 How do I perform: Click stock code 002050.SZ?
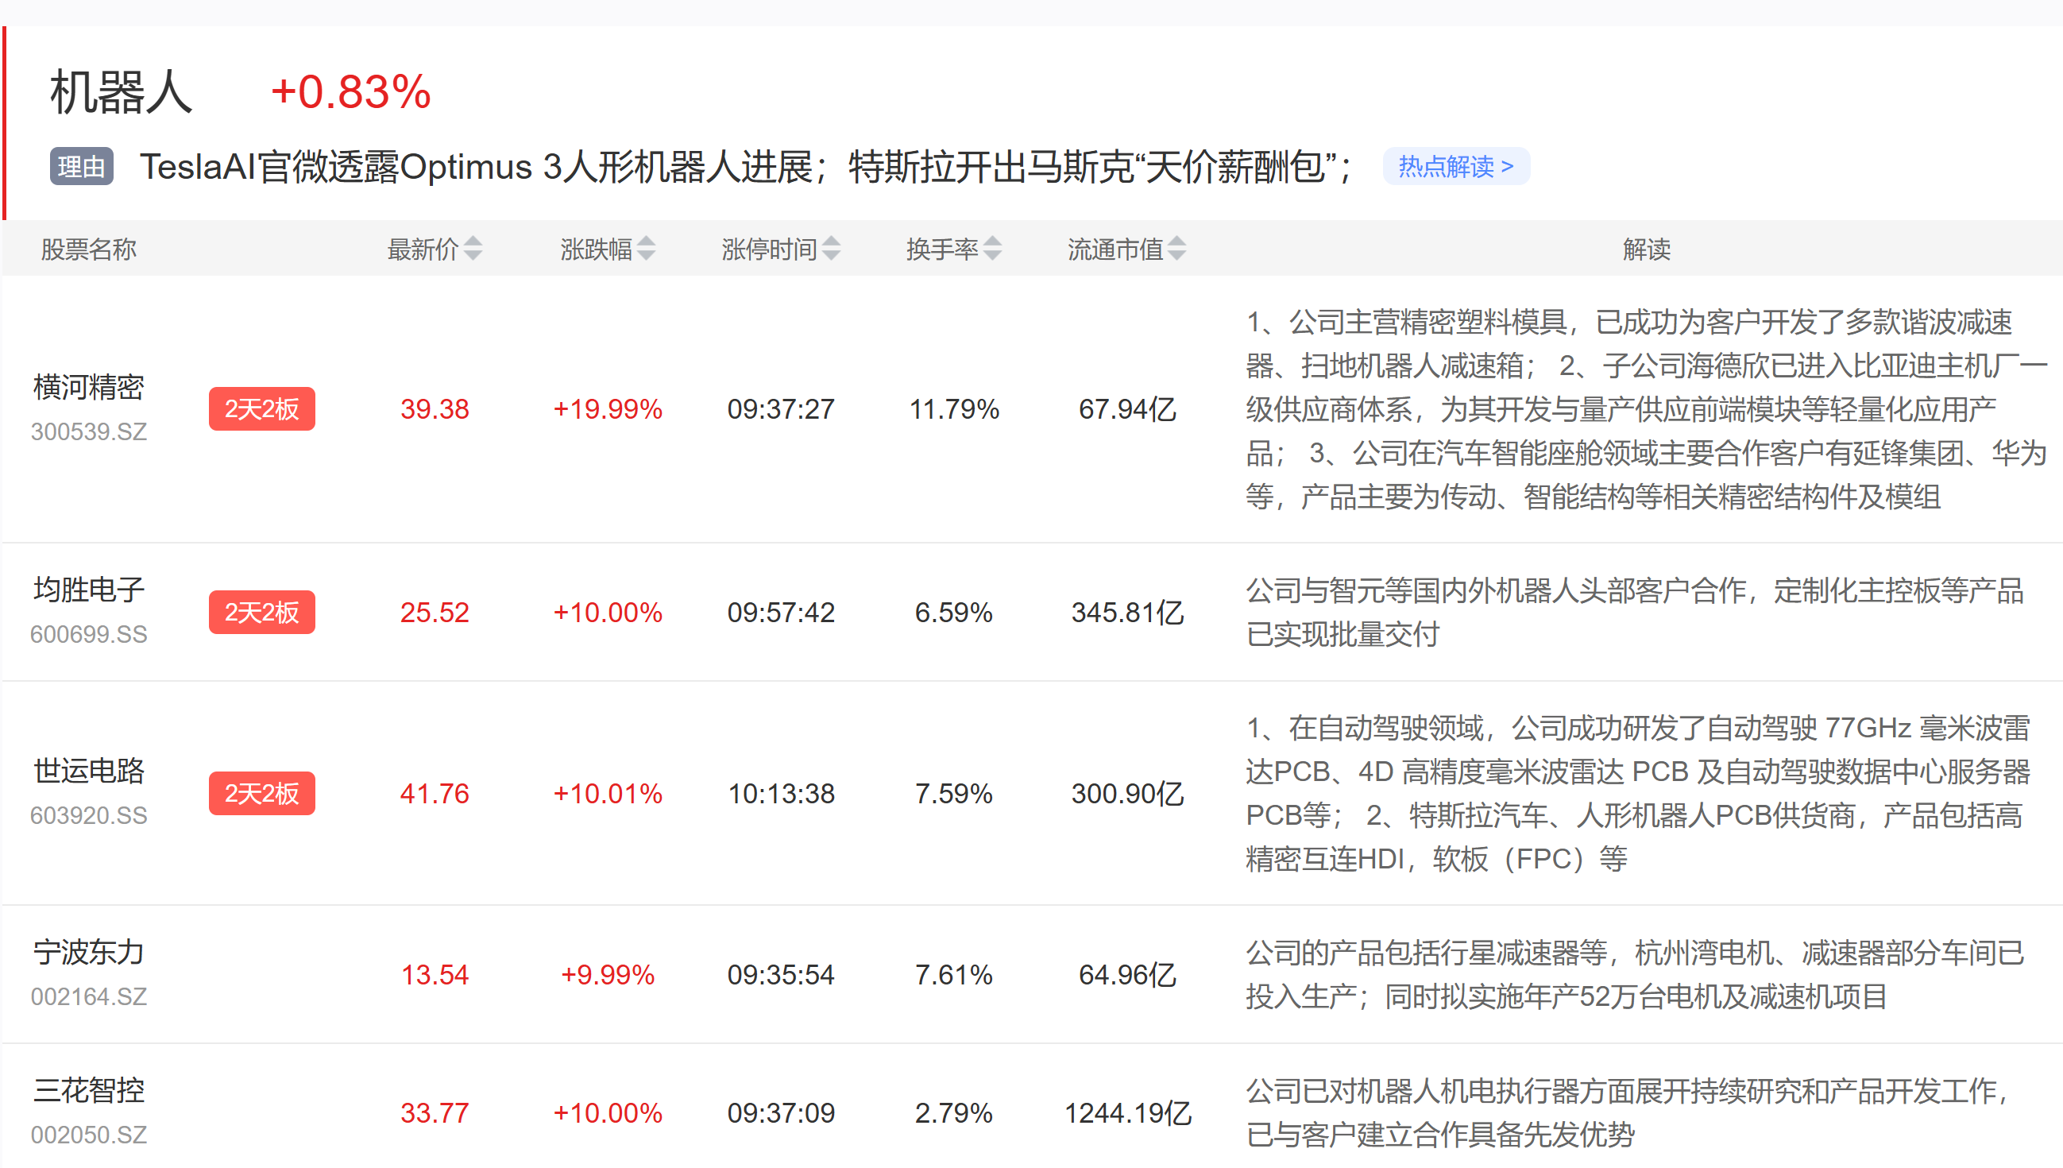click(x=89, y=1135)
